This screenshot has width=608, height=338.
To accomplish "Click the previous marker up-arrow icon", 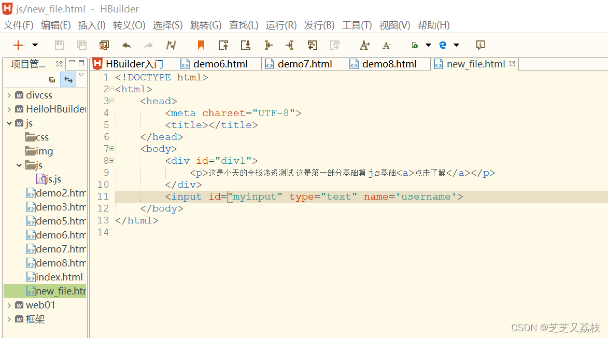I will click(223, 45).
